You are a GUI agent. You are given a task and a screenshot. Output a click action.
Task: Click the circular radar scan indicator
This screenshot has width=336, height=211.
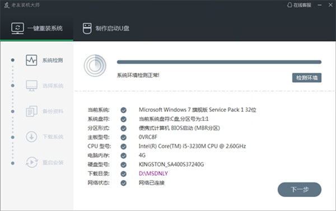[x=95, y=65]
